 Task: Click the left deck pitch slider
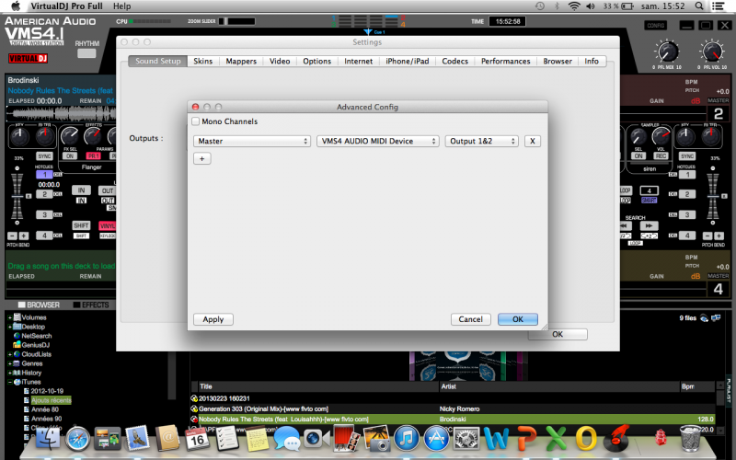pyautogui.click(x=17, y=196)
